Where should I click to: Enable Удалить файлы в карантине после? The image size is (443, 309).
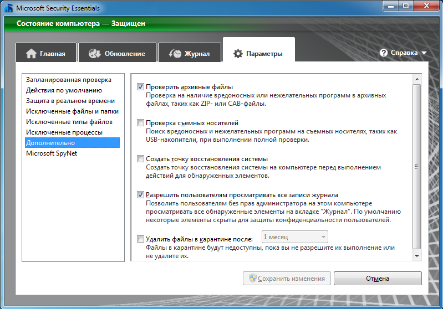140,239
